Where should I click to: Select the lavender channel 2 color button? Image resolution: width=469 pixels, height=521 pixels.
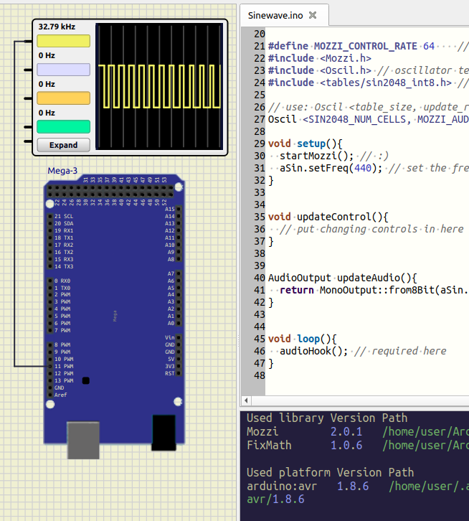pyautogui.click(x=63, y=70)
